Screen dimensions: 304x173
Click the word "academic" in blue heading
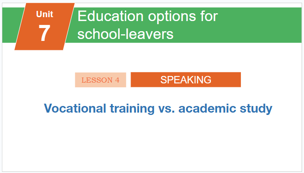click(x=207, y=108)
